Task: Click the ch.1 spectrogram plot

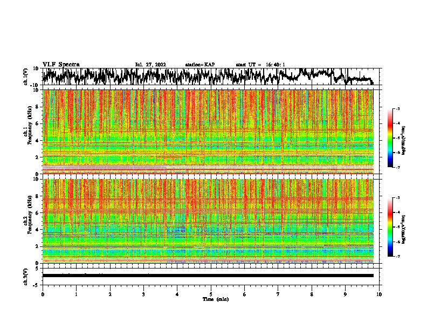Action: [208, 132]
